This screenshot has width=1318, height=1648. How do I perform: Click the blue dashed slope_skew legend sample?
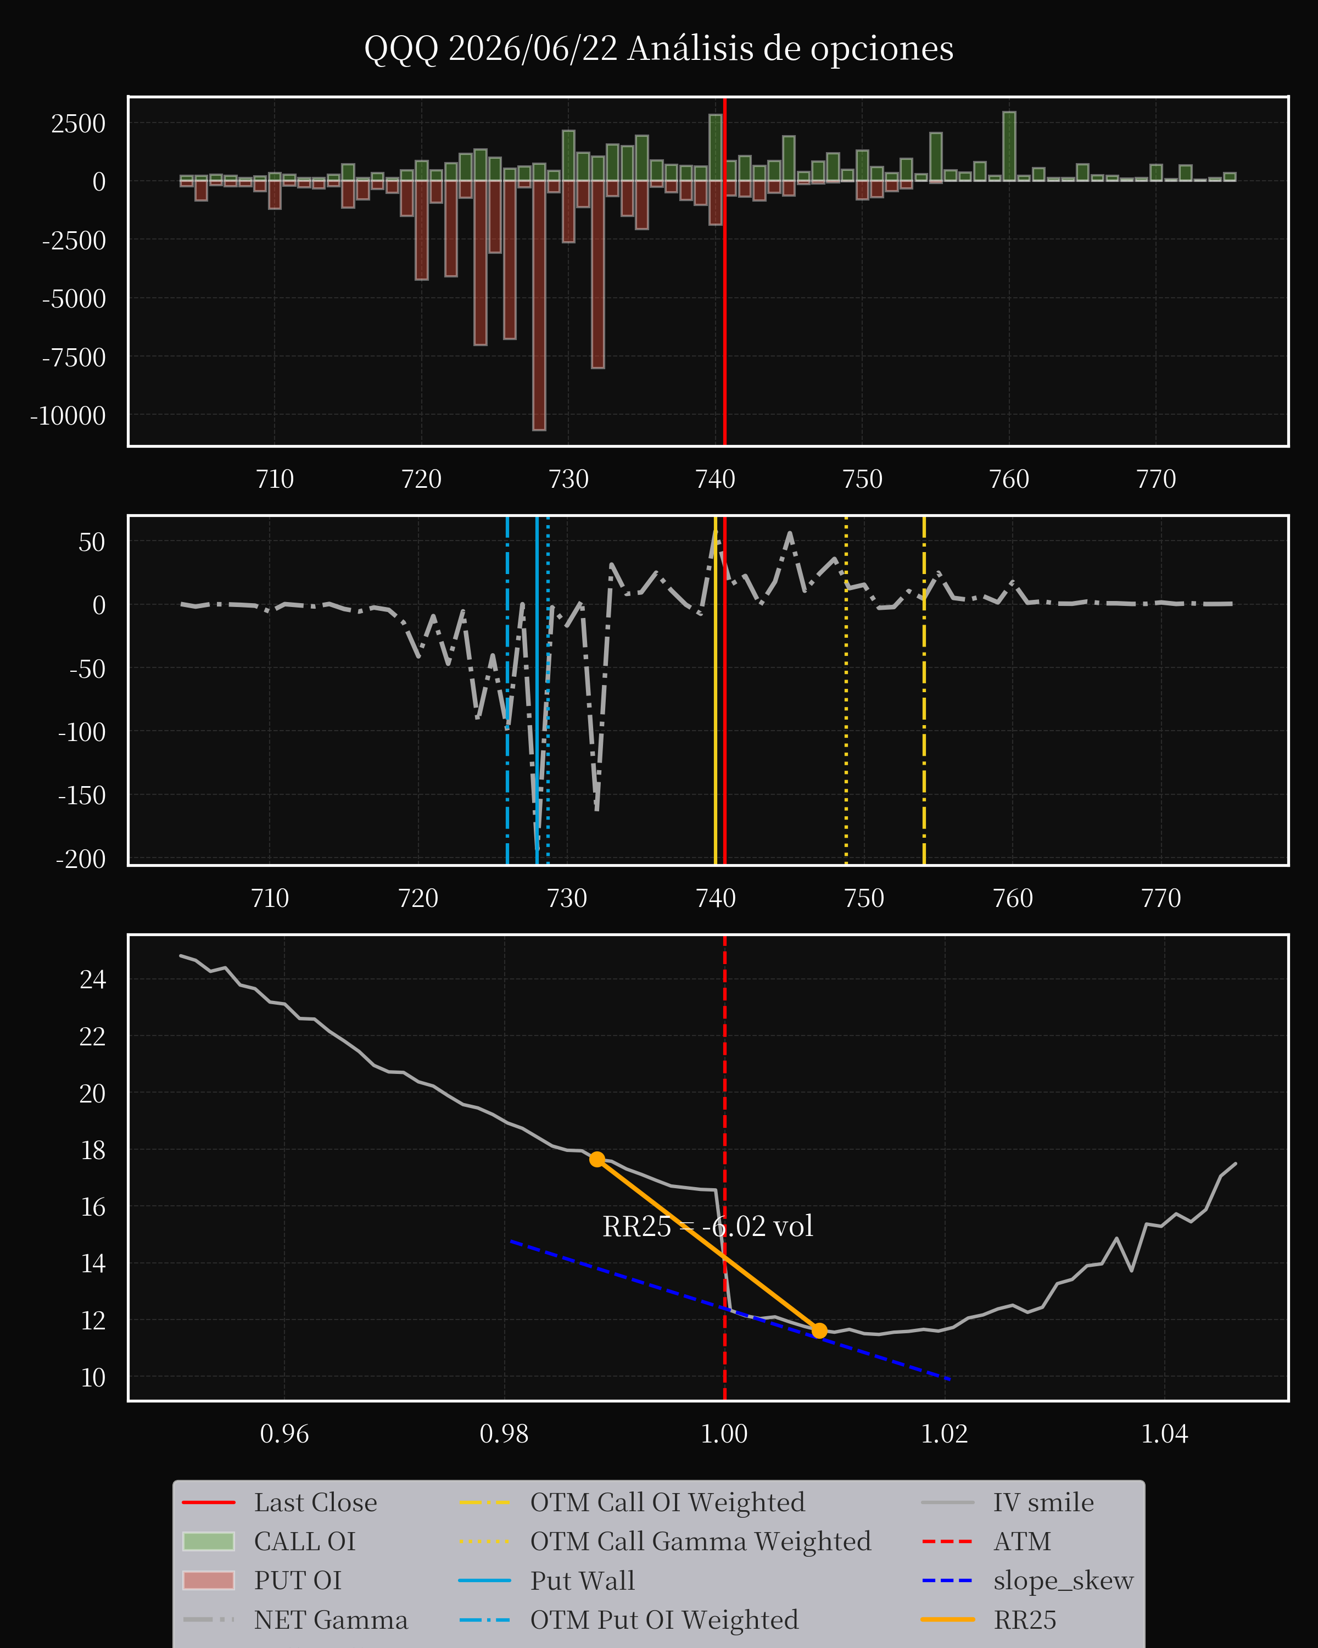coord(948,1580)
